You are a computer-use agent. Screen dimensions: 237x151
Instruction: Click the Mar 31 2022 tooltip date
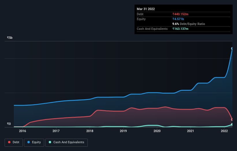(146, 9)
